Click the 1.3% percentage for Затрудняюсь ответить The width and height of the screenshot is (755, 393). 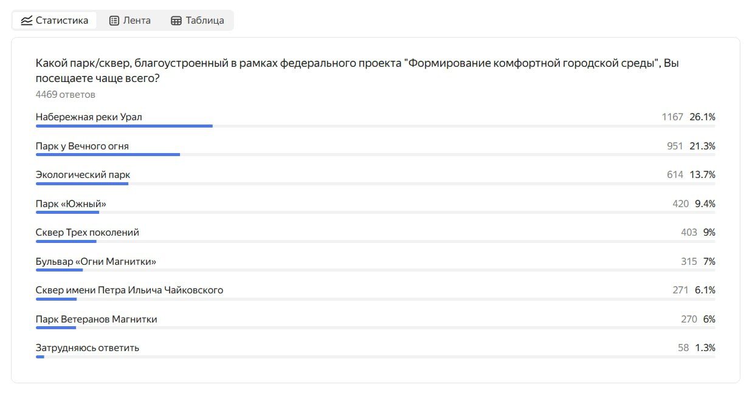[705, 347]
